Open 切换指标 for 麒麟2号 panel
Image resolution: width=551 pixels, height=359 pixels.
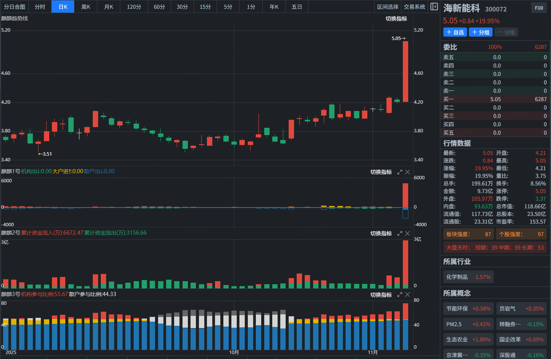(381, 233)
